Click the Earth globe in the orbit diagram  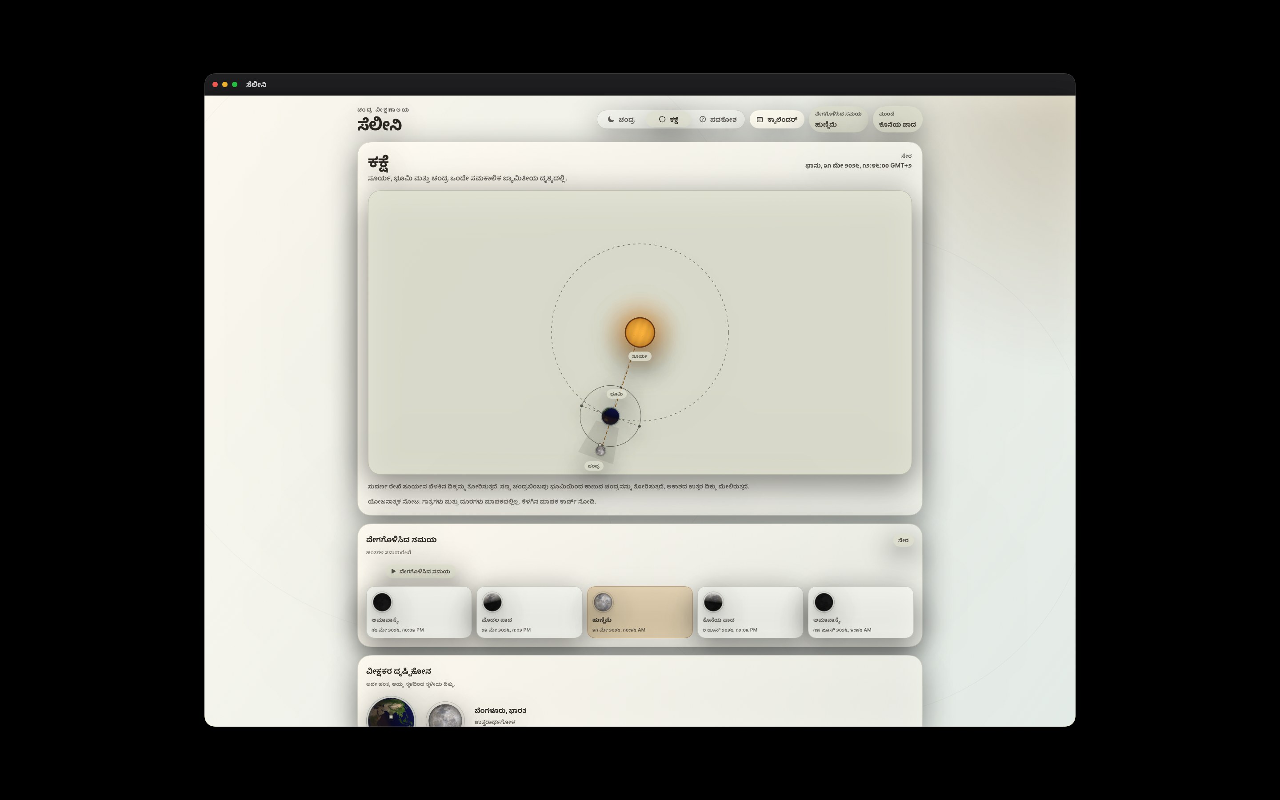pyautogui.click(x=610, y=416)
